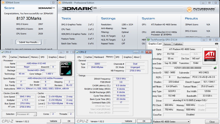
Task: Switch to Graphics tab in CPU-Z Memory window
Action: point(127,57)
